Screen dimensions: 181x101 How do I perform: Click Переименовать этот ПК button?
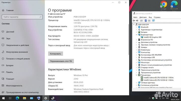pyautogui.click(x=61, y=61)
